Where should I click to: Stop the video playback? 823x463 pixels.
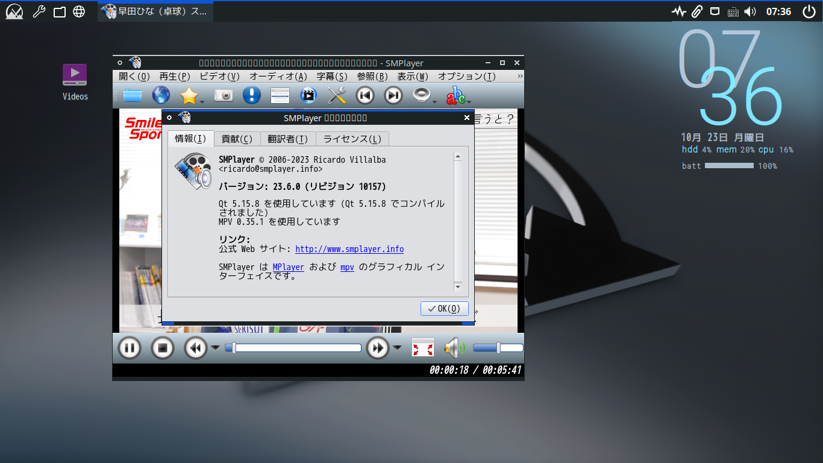(x=162, y=348)
